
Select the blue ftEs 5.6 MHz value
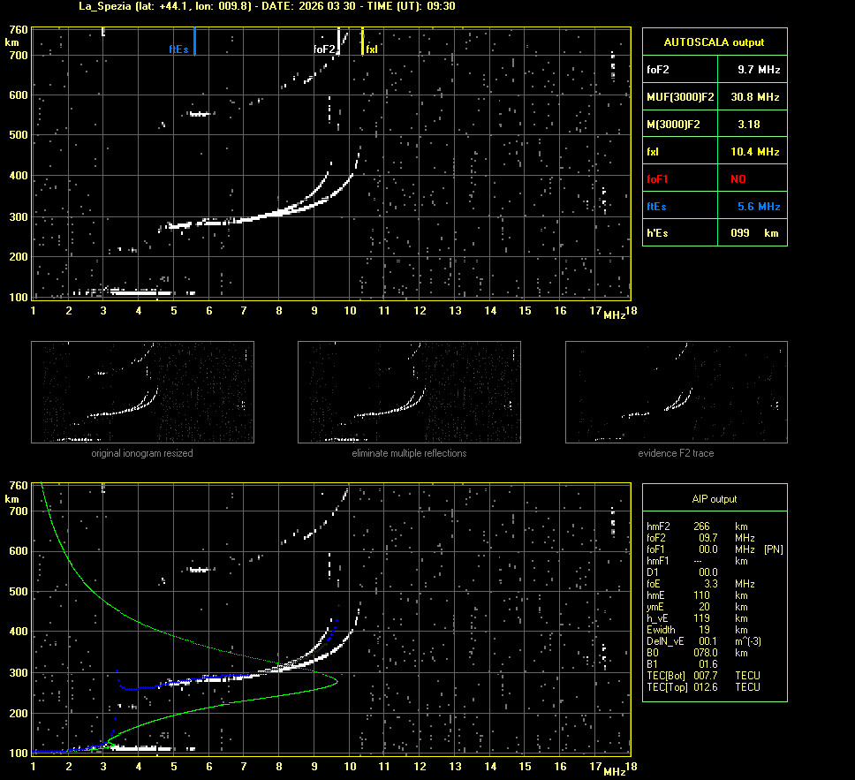(x=758, y=207)
